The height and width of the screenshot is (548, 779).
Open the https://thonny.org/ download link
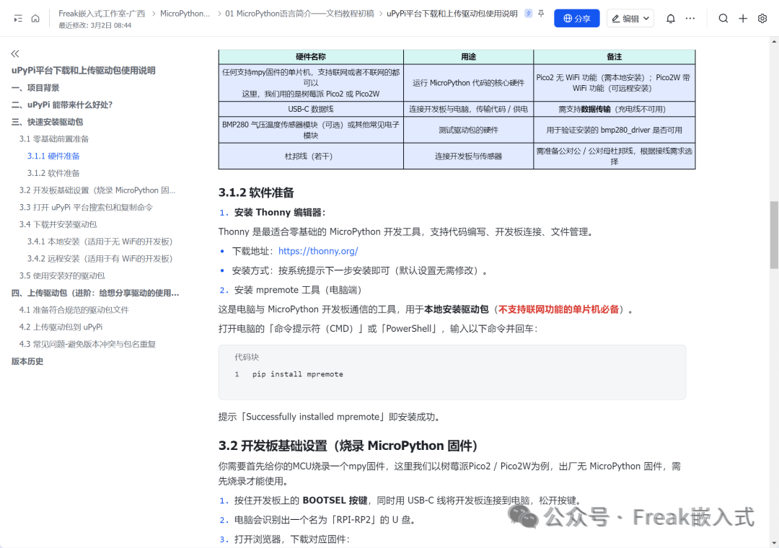point(318,251)
